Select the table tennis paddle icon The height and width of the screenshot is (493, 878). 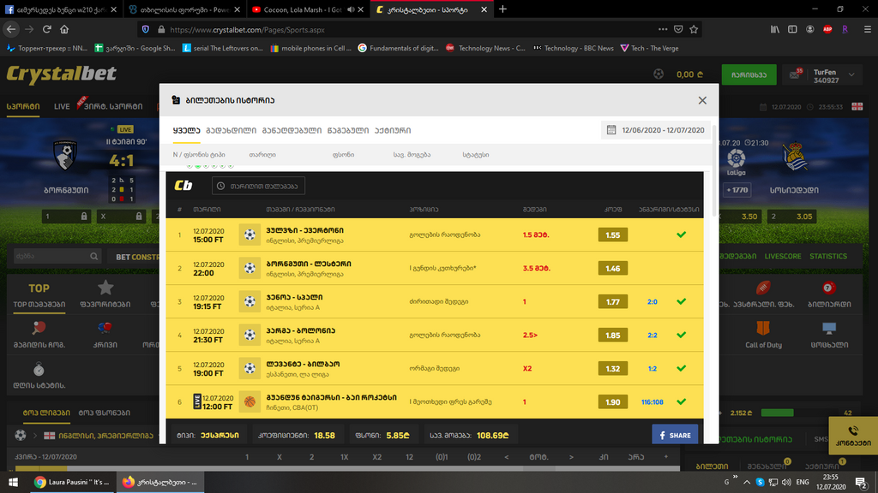click(x=39, y=328)
